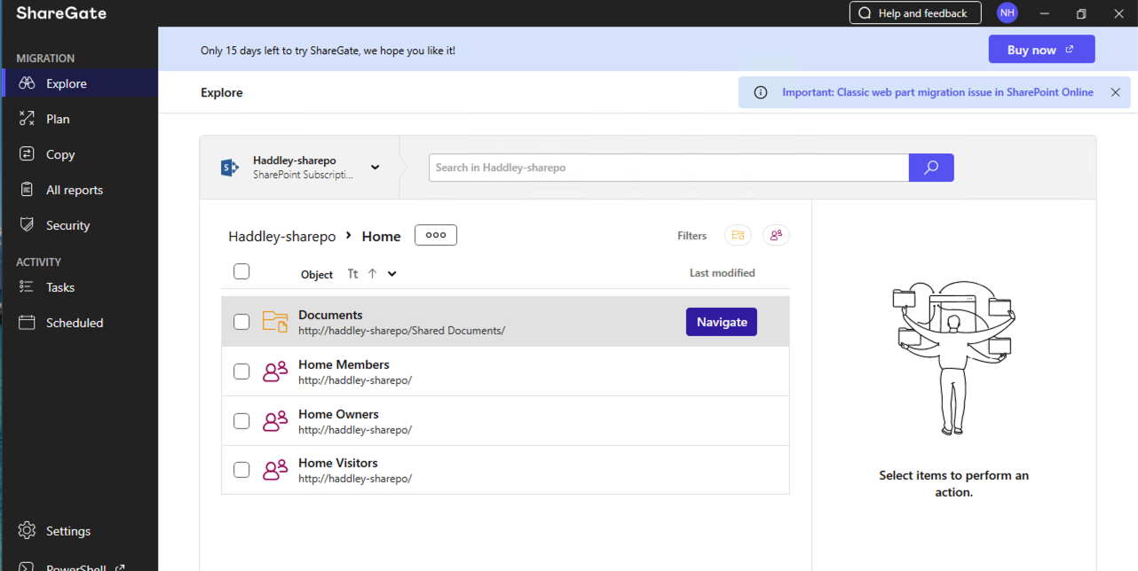Click the Copy arrows icon

(x=27, y=154)
